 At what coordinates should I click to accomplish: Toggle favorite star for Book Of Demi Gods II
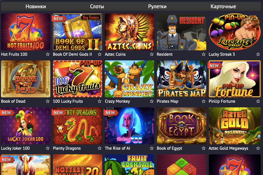[100, 54]
